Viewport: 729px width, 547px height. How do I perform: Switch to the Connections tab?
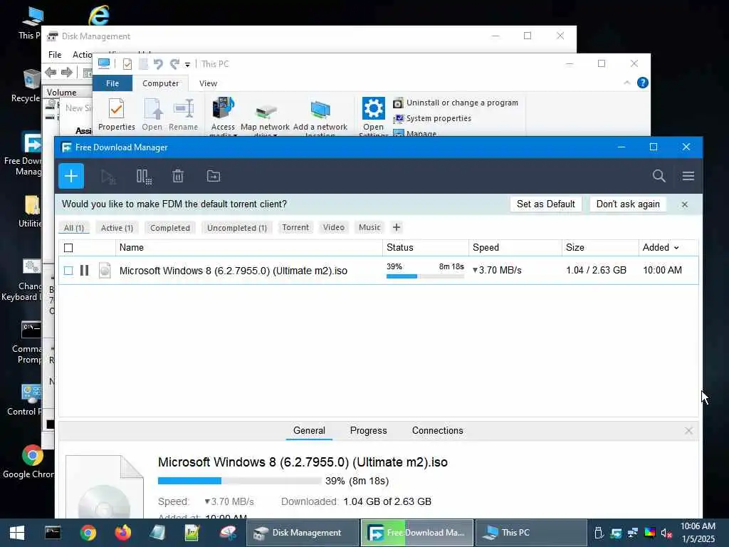[x=438, y=431]
